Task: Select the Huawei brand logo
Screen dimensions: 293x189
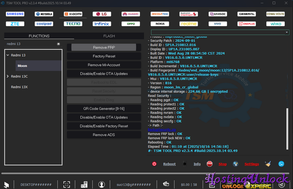Action: click(x=131, y=14)
